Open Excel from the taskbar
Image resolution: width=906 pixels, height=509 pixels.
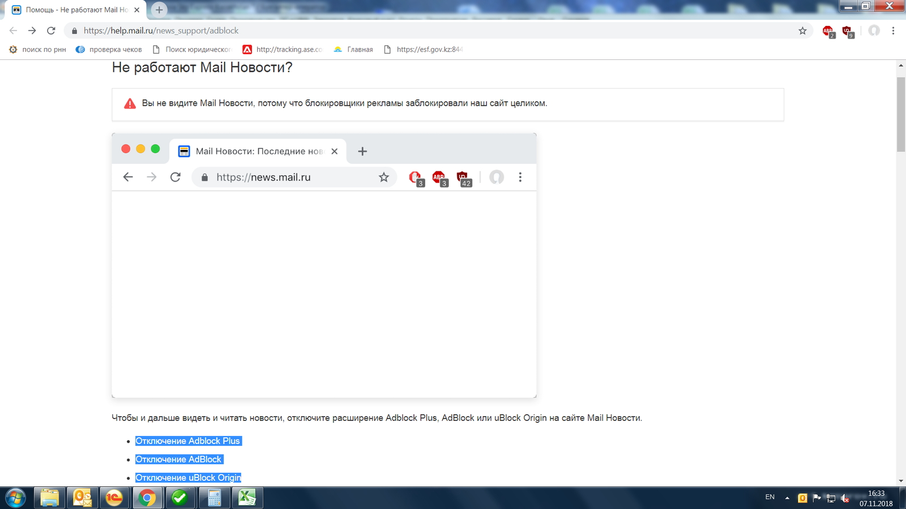(x=246, y=498)
